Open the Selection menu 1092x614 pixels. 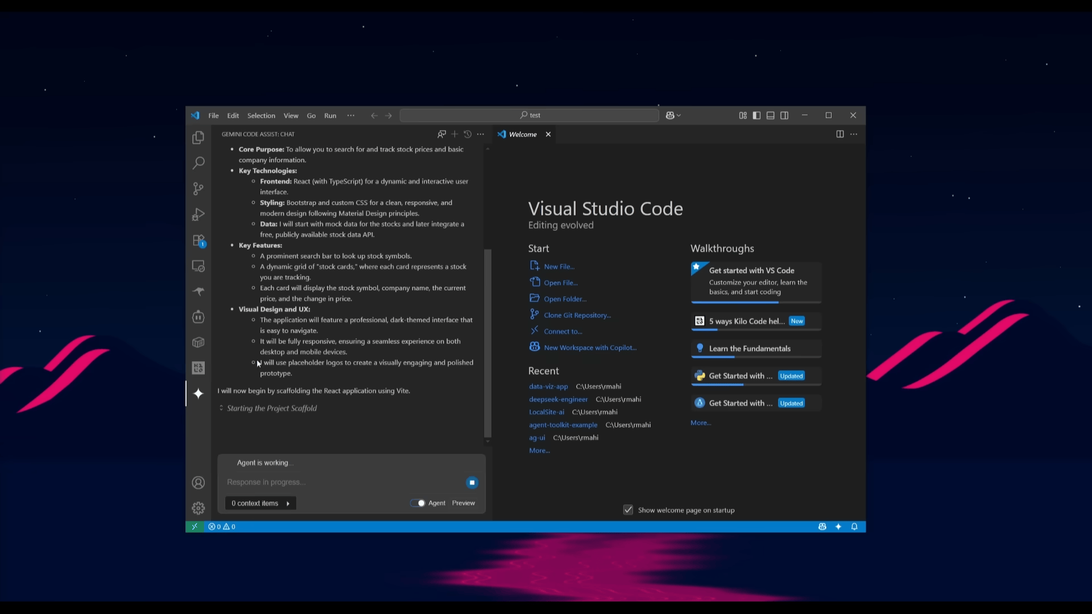[x=261, y=115]
